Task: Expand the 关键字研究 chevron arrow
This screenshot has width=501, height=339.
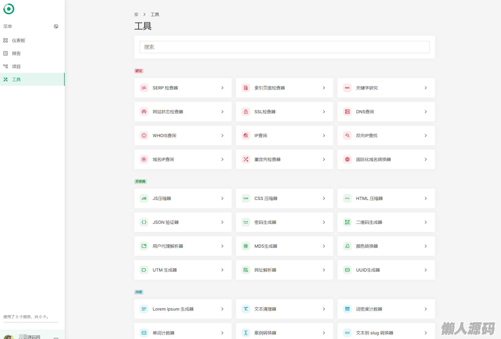Action: [x=426, y=88]
